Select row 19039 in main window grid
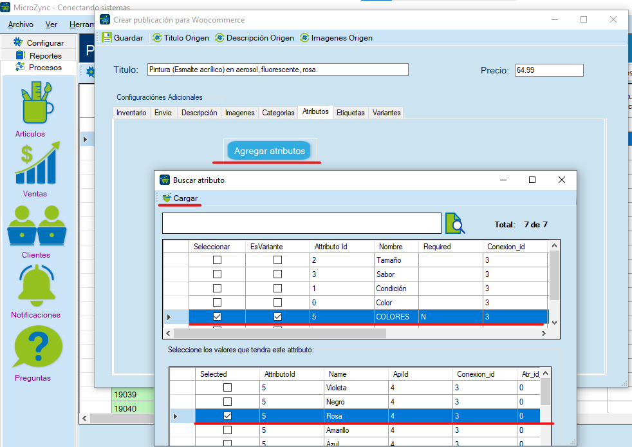 click(x=133, y=395)
